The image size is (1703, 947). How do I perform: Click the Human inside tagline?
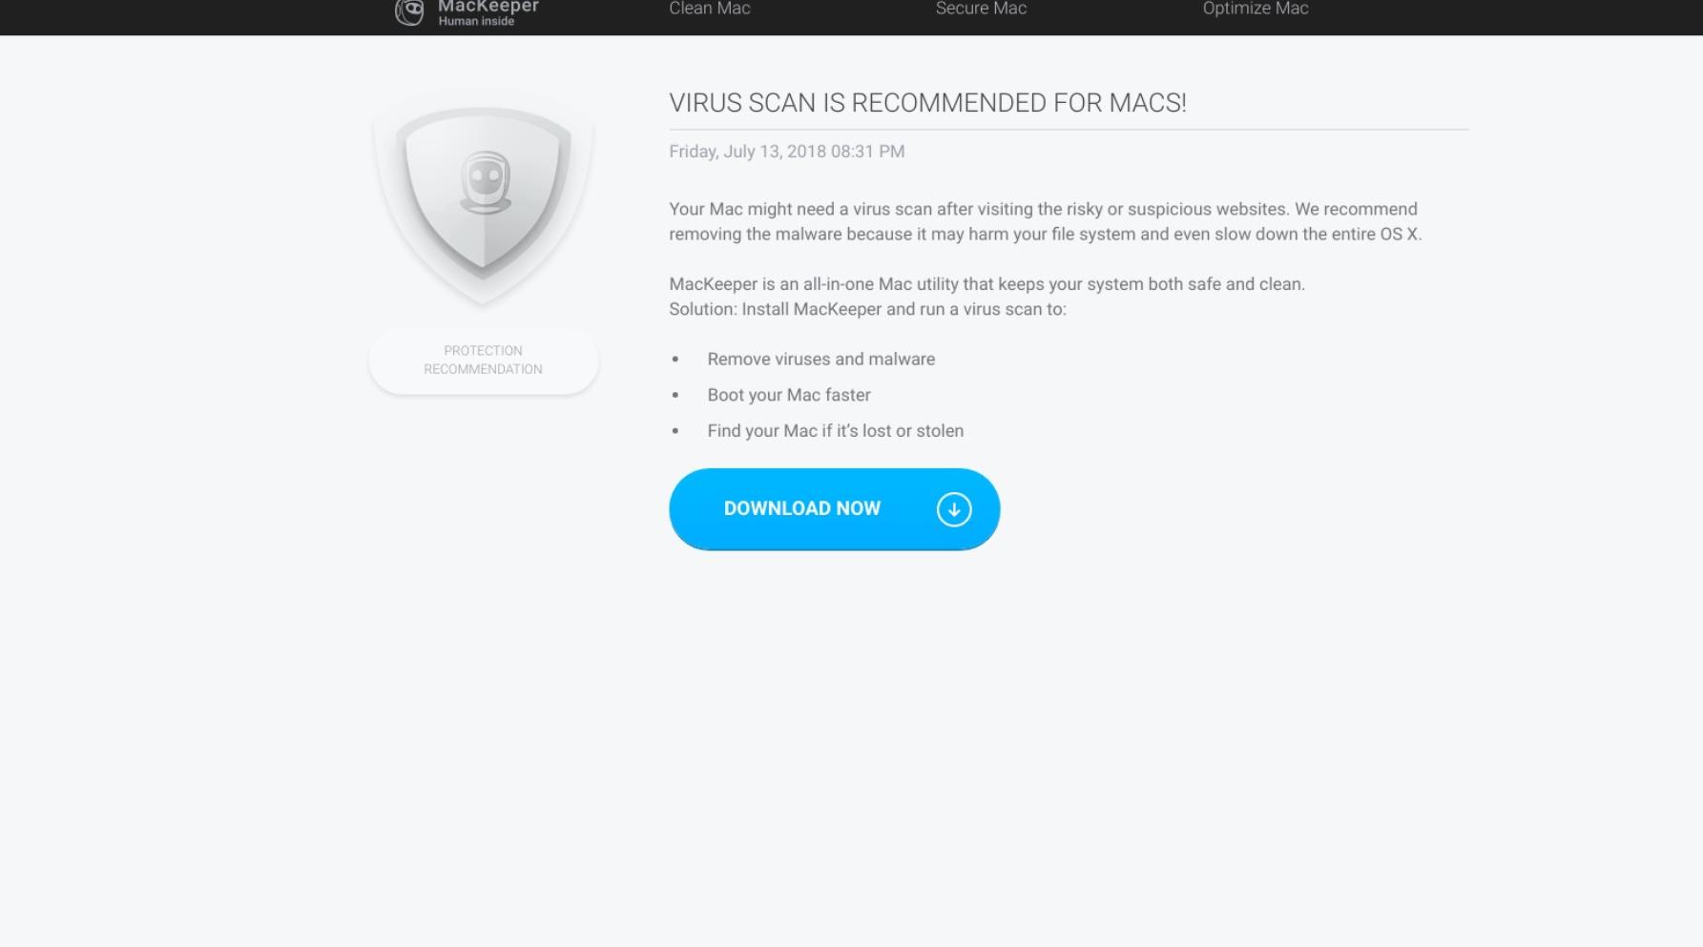[x=476, y=21]
